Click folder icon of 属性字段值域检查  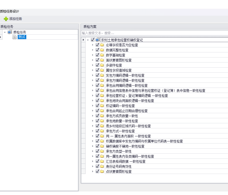click(x=102, y=70)
